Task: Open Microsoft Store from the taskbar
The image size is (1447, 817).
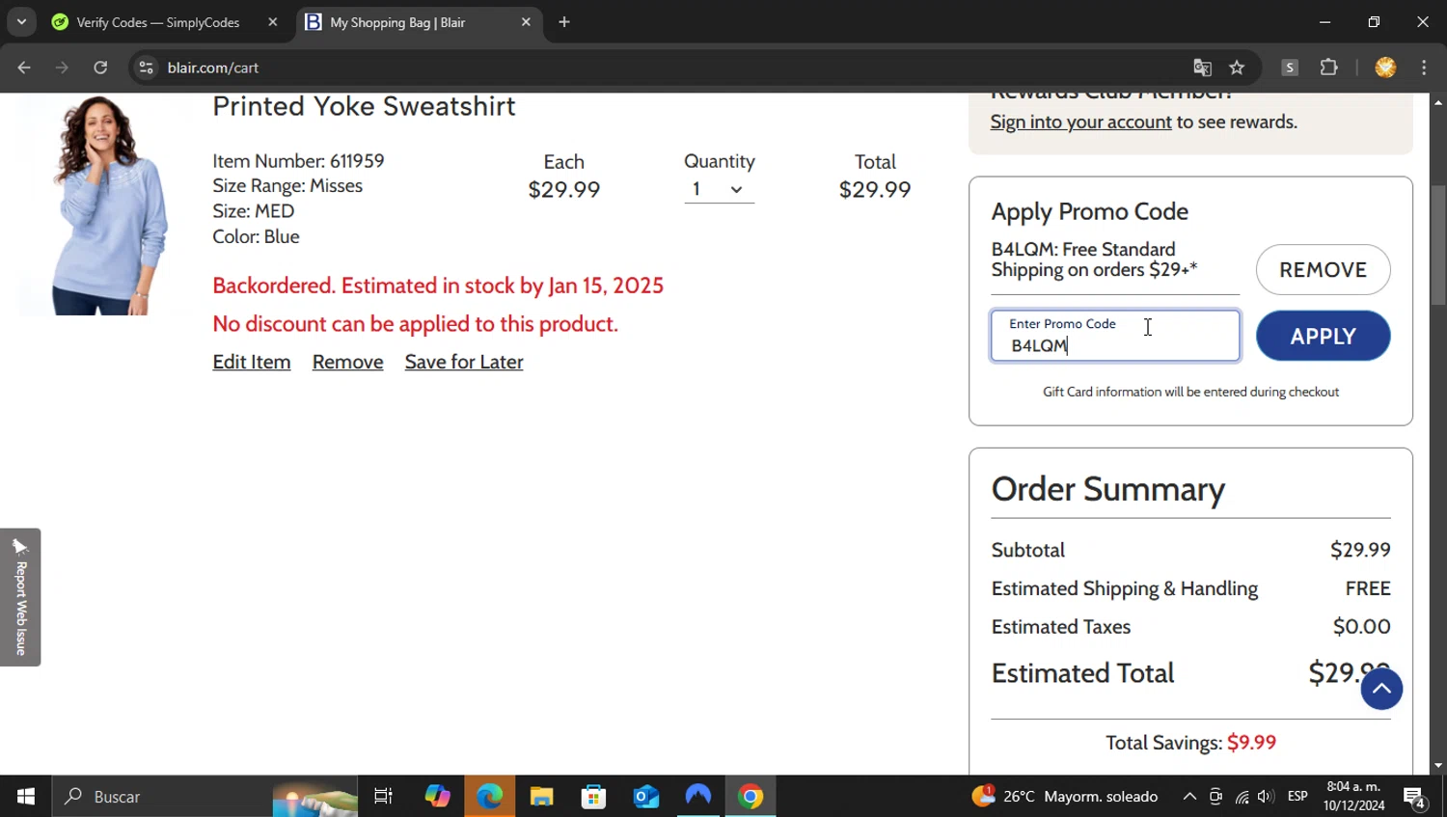Action: [x=593, y=797]
